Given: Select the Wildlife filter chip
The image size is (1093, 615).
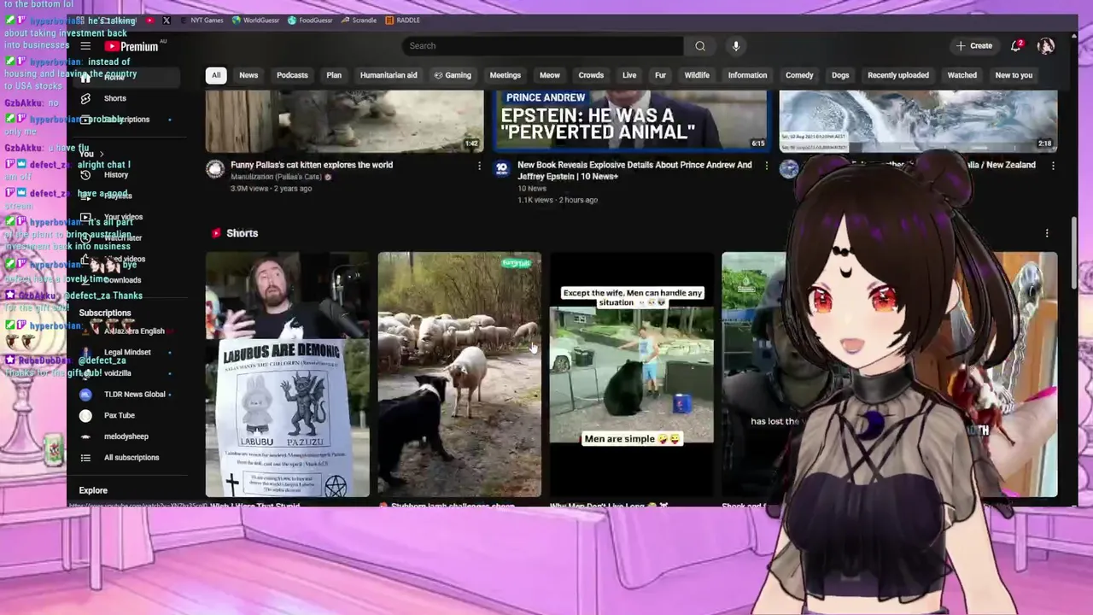Looking at the screenshot, I should point(697,75).
